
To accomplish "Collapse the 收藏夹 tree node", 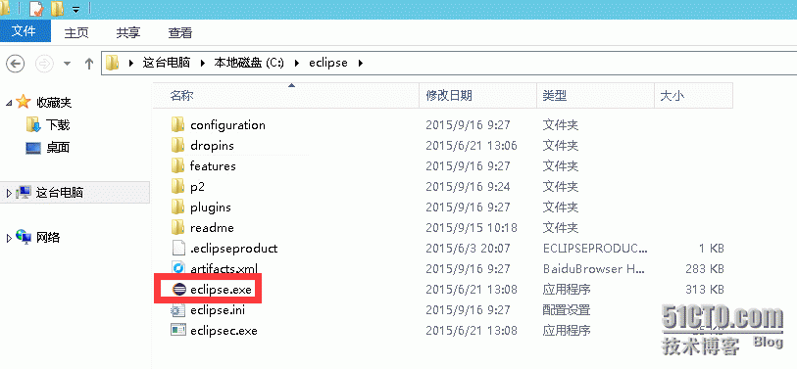I will point(9,103).
